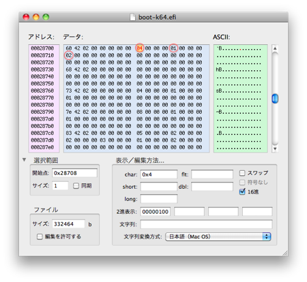
Task: Click the file サイズ field showing 332464
Action: pyautogui.click(x=68, y=224)
